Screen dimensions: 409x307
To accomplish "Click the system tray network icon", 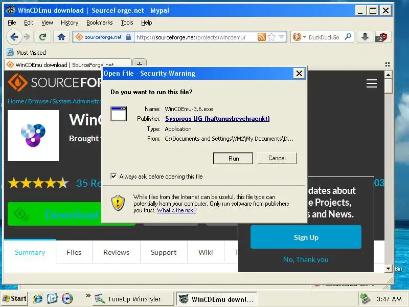I will pos(365,299).
